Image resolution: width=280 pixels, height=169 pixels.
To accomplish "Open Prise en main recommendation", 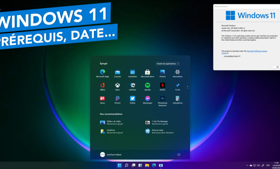I will (159, 132).
